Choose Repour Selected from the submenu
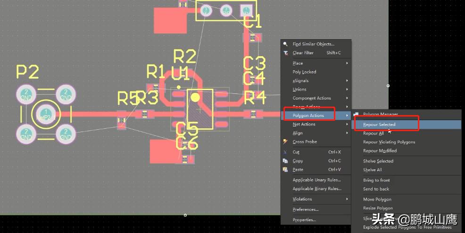The width and height of the screenshot is (465, 233). tap(379, 125)
